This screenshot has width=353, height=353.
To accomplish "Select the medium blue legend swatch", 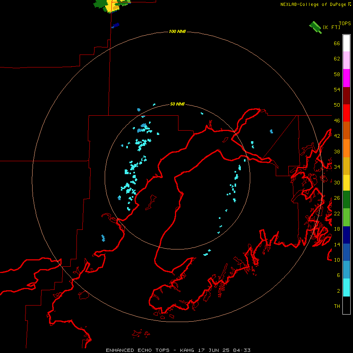I will (346, 252).
